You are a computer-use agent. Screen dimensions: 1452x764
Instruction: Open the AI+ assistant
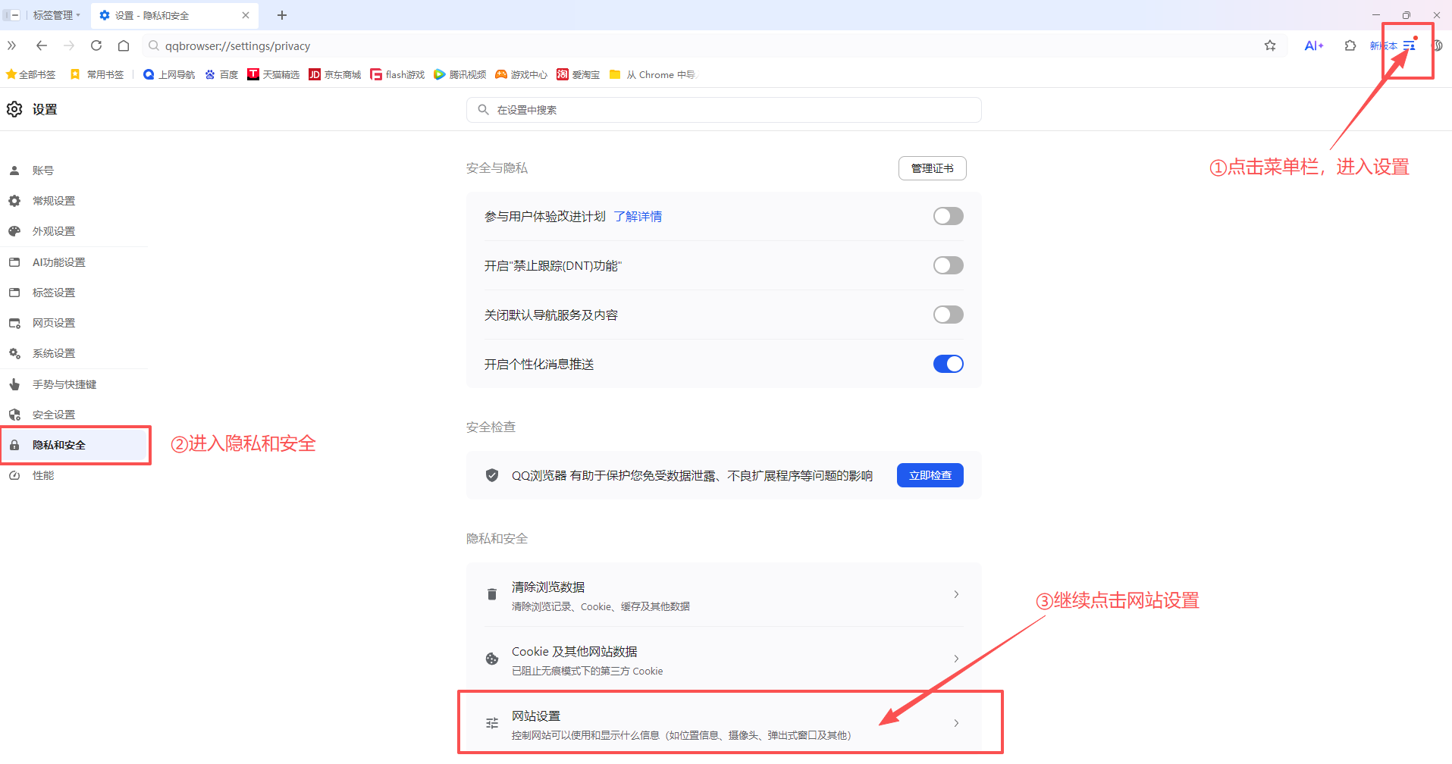[x=1314, y=45]
